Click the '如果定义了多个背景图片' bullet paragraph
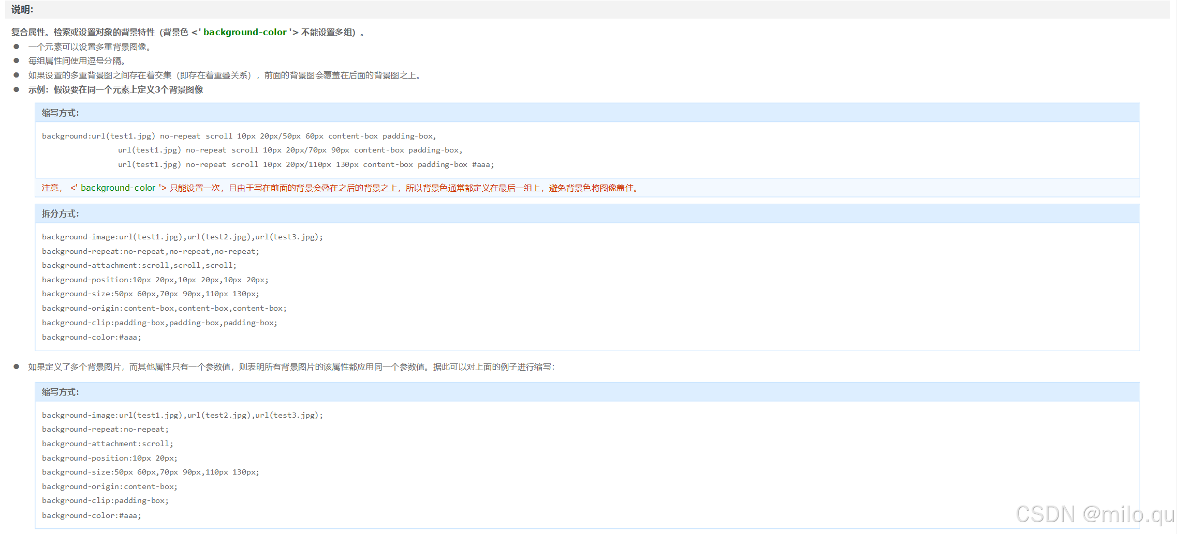 pos(291,367)
